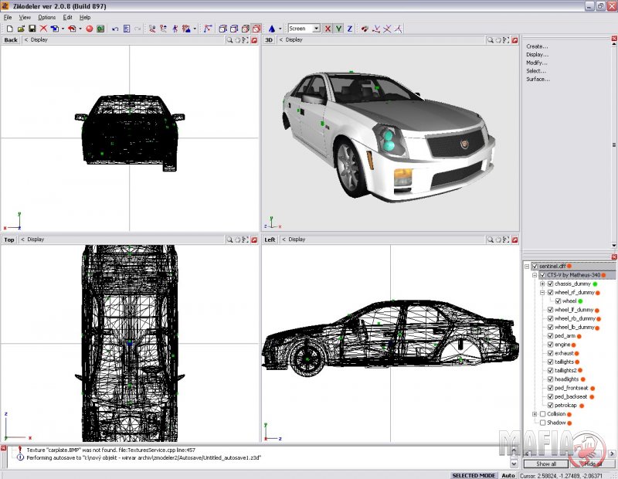Click the New file icon in toolbar

(9, 29)
